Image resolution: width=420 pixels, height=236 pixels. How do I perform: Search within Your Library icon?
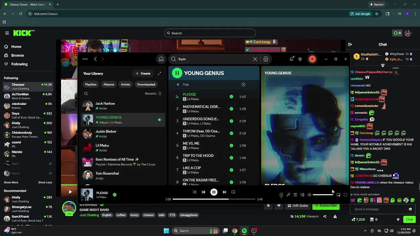86,93
